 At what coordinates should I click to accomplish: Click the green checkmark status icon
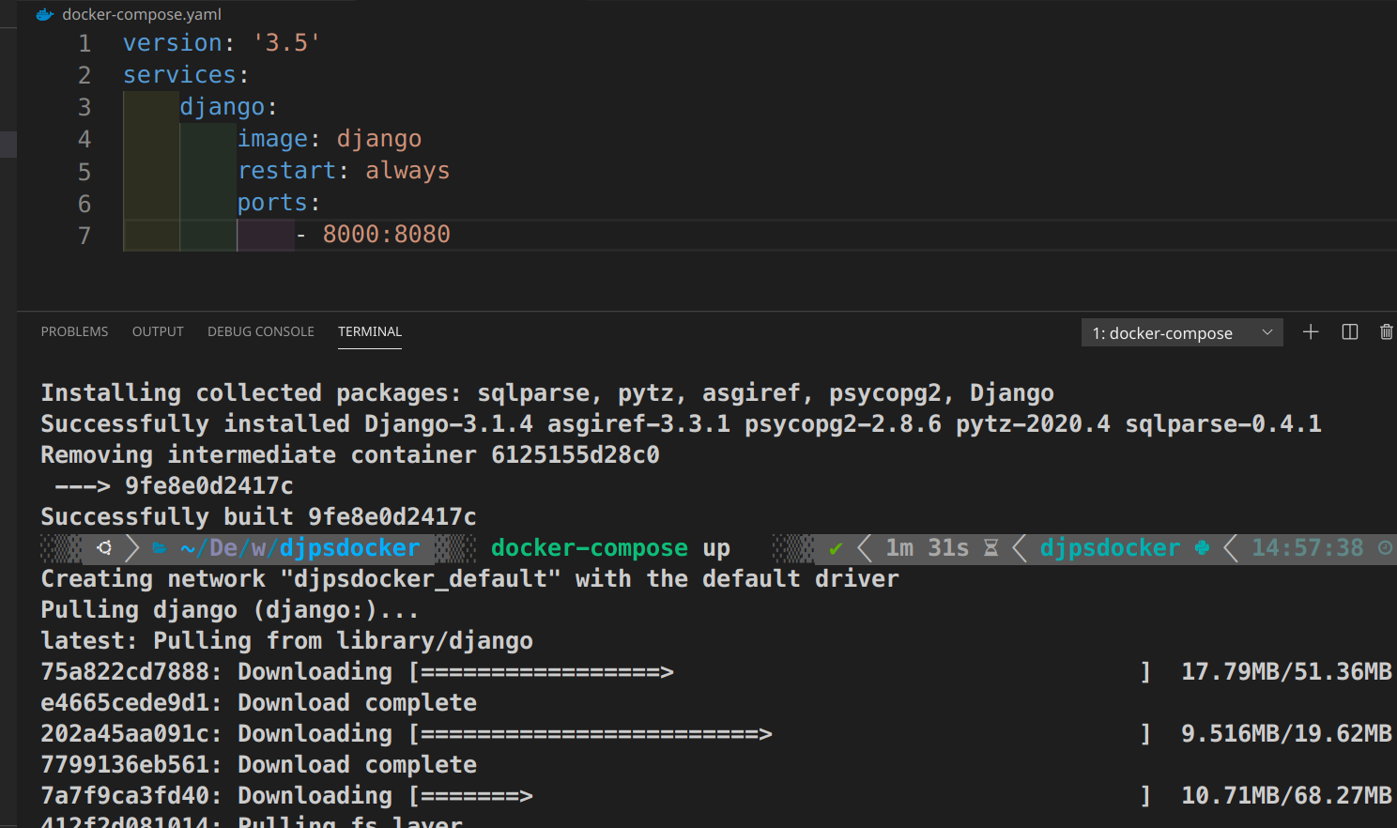(x=836, y=548)
